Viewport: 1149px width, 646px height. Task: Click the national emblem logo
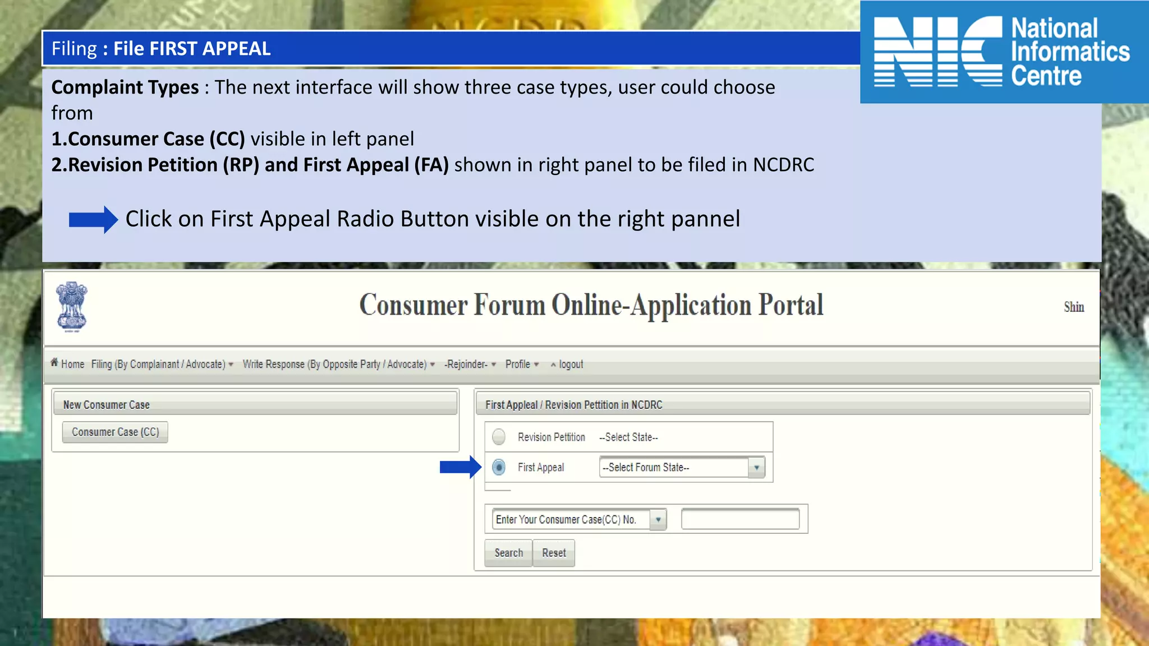pos(72,307)
